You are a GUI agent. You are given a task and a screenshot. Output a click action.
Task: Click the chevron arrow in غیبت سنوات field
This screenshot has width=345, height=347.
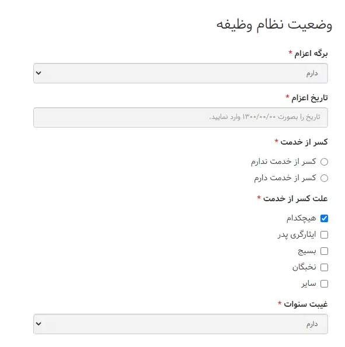coord(39,324)
